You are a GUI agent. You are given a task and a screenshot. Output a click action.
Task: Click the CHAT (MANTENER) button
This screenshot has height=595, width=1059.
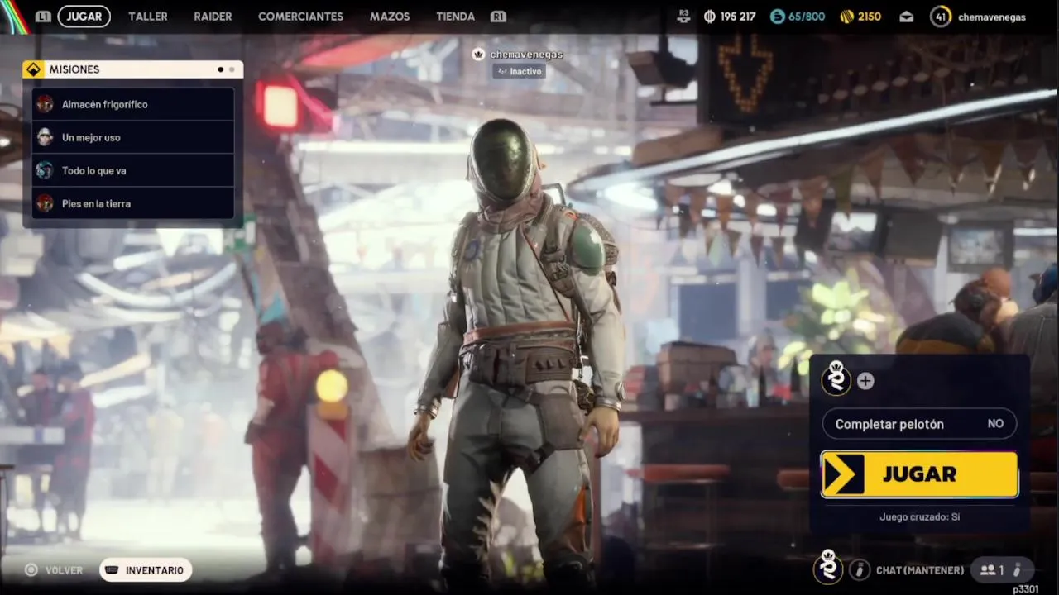click(x=920, y=570)
